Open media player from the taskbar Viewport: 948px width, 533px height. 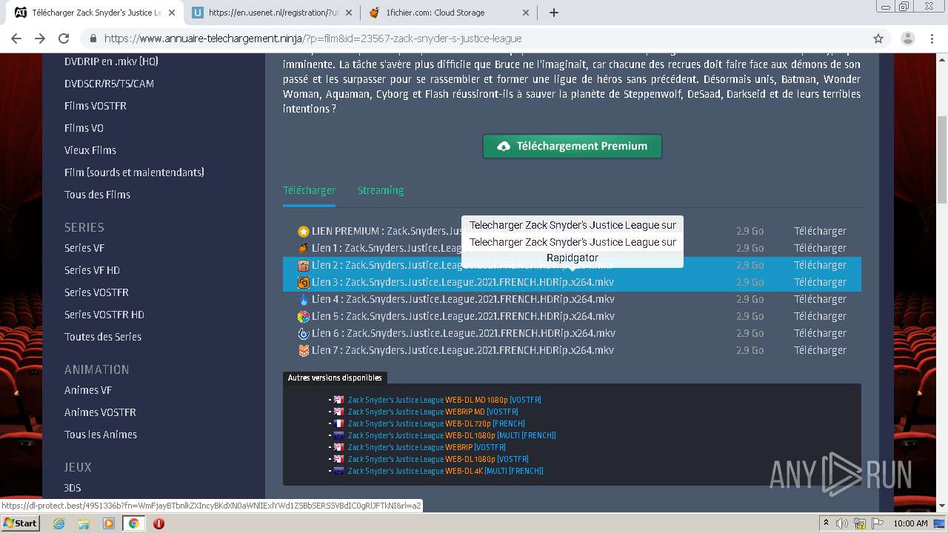[x=108, y=523]
